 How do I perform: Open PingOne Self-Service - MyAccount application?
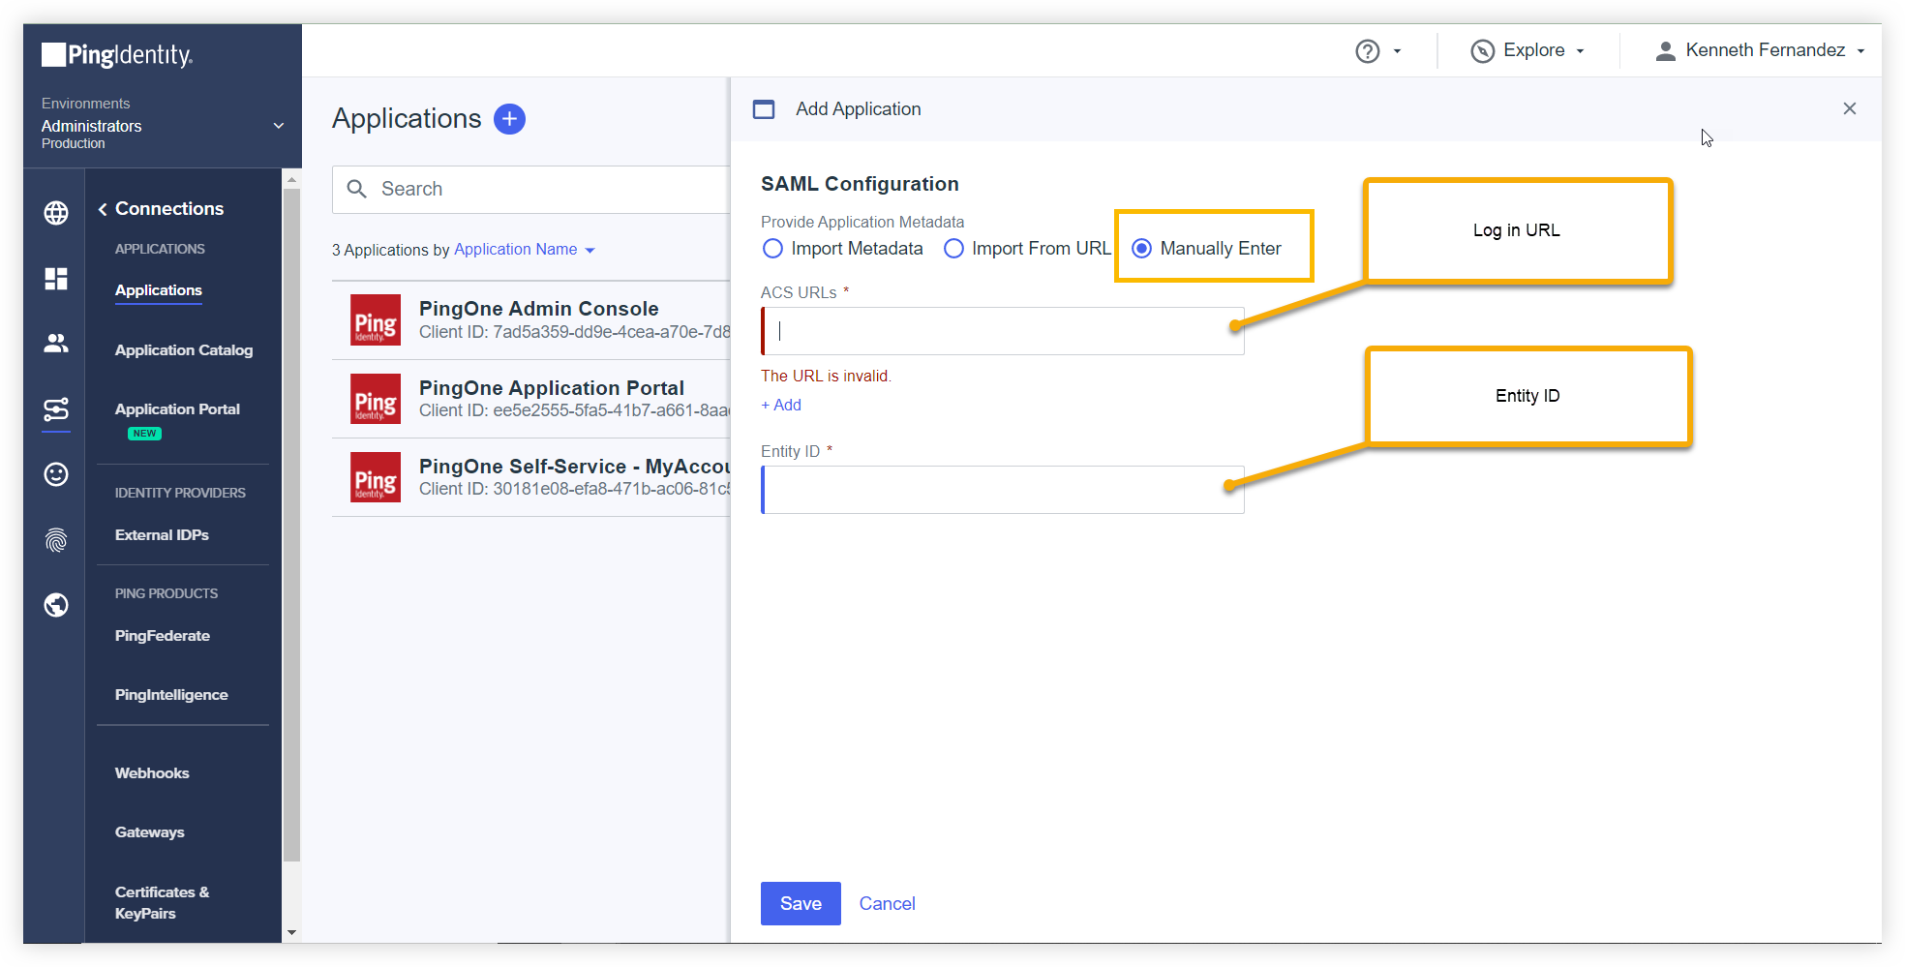[531, 477]
